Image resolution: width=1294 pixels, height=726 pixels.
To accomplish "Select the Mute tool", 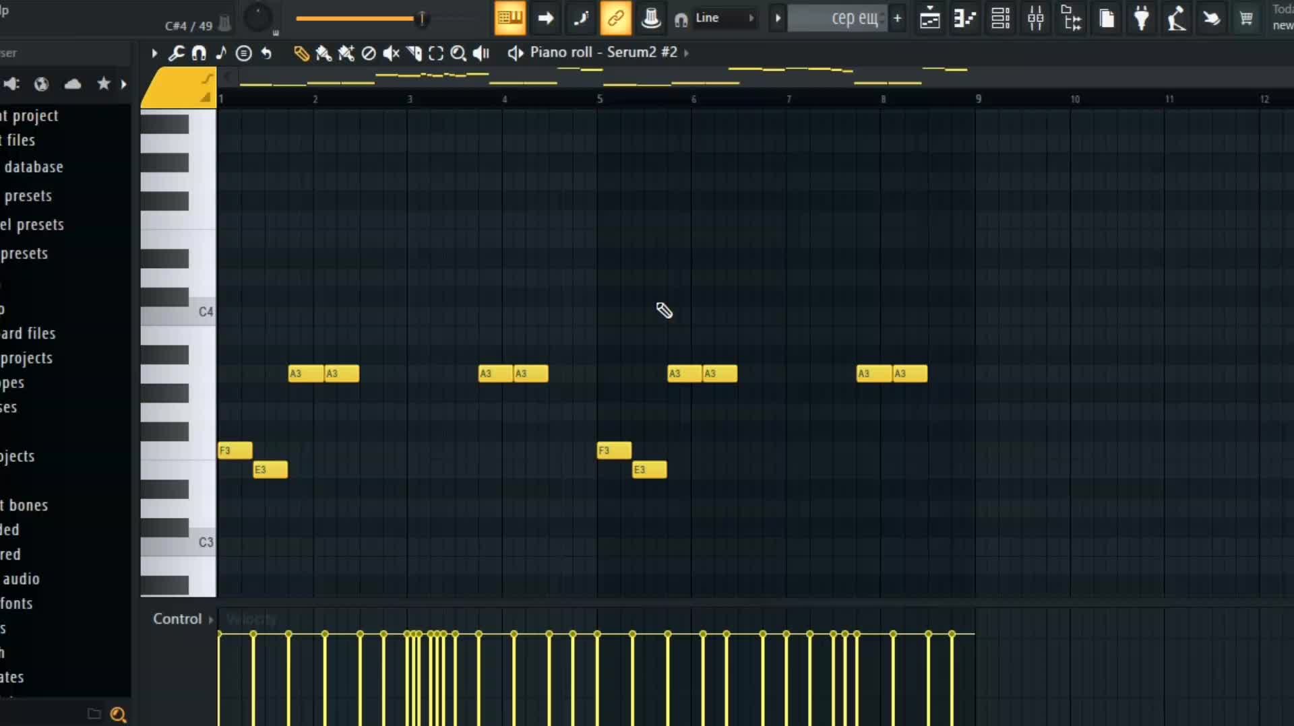I will [x=391, y=53].
